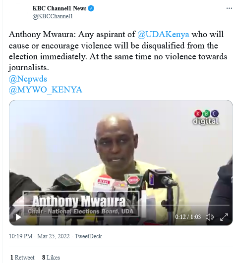Image resolution: width=236 pixels, height=263 pixels.
Task: Open the @MYWO_KENYA mention
Action: [46, 90]
